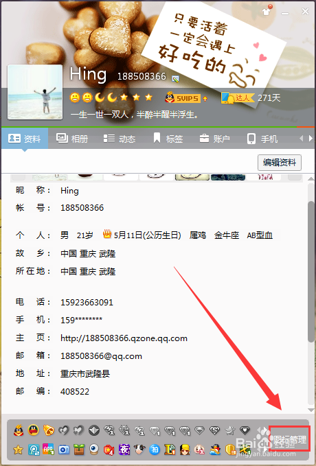Click the scrollbar down arrow
The width and height of the screenshot is (316, 466).
click(311, 410)
